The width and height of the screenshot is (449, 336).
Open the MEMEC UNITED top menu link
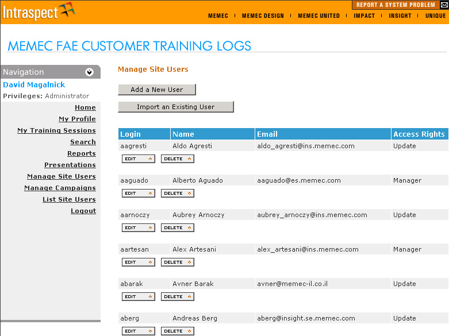pyautogui.click(x=318, y=16)
